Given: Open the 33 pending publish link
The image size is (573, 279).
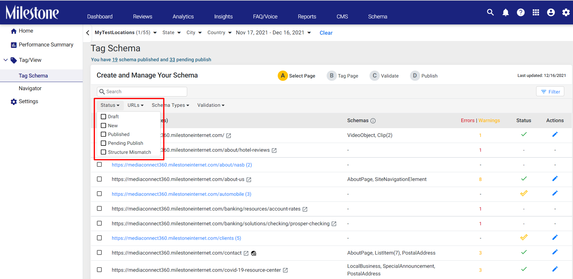Looking at the screenshot, I should coord(172,60).
